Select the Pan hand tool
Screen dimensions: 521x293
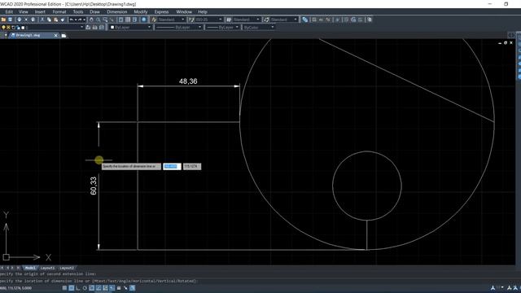tap(91, 20)
